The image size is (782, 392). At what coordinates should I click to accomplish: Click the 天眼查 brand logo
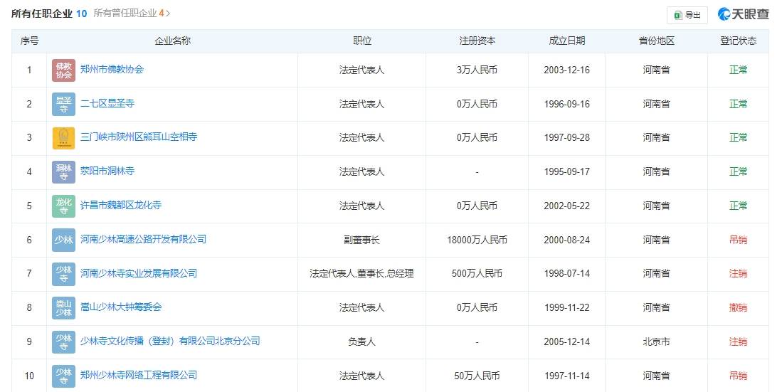pyautogui.click(x=743, y=14)
